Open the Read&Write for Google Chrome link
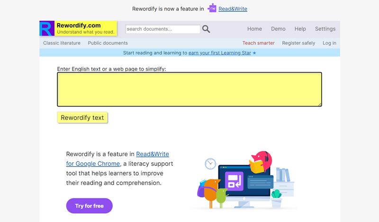Screen dimensions: 379x222 point(117,159)
